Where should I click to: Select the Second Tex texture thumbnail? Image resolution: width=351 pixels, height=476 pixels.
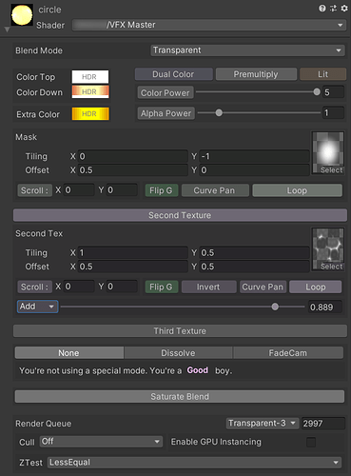(x=328, y=249)
